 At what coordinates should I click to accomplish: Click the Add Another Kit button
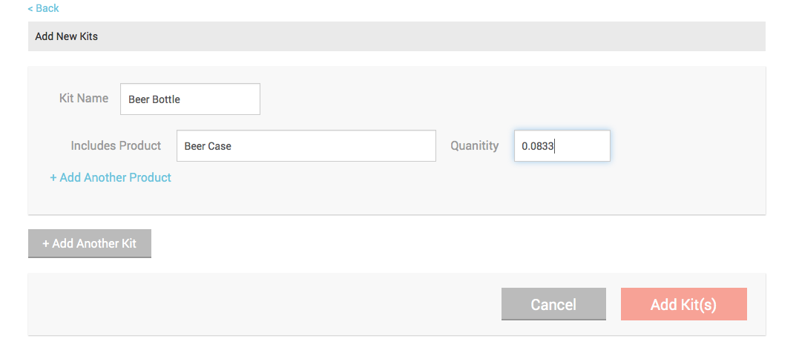(x=90, y=243)
